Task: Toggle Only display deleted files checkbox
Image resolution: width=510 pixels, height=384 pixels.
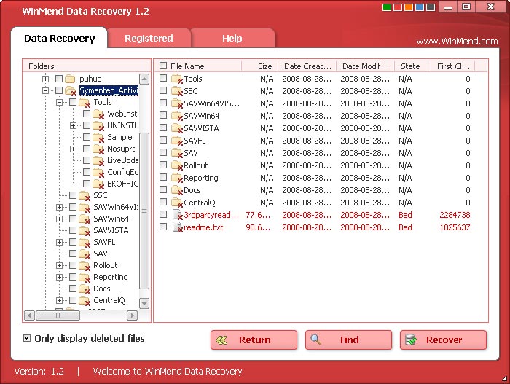Action: pyautogui.click(x=27, y=338)
